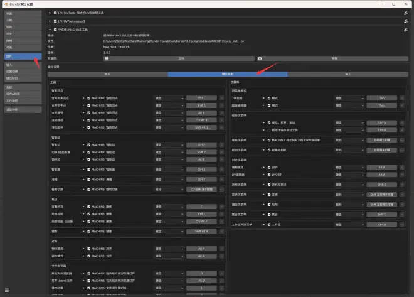
Task: Clear the Shift C shortcut with its X button
Action: [x=402, y=215]
